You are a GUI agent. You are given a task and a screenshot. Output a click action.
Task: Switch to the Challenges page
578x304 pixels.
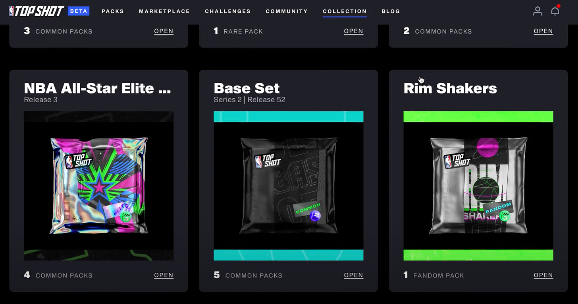pos(228,11)
